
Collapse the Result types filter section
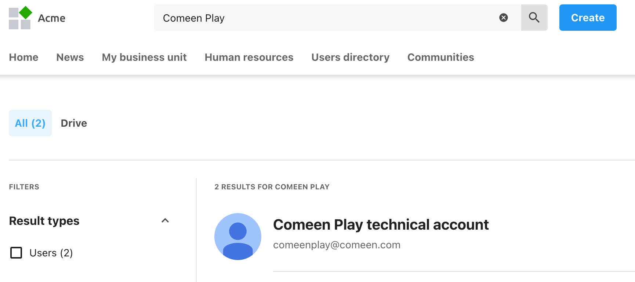coord(165,220)
